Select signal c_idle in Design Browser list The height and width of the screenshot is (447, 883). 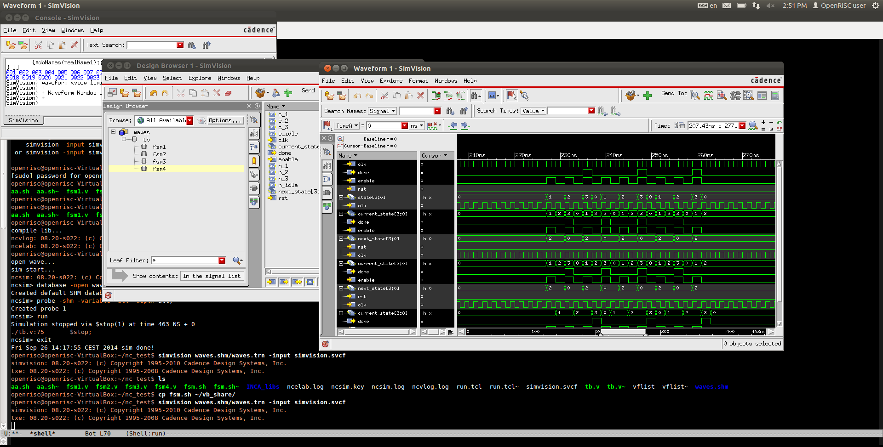pos(288,134)
